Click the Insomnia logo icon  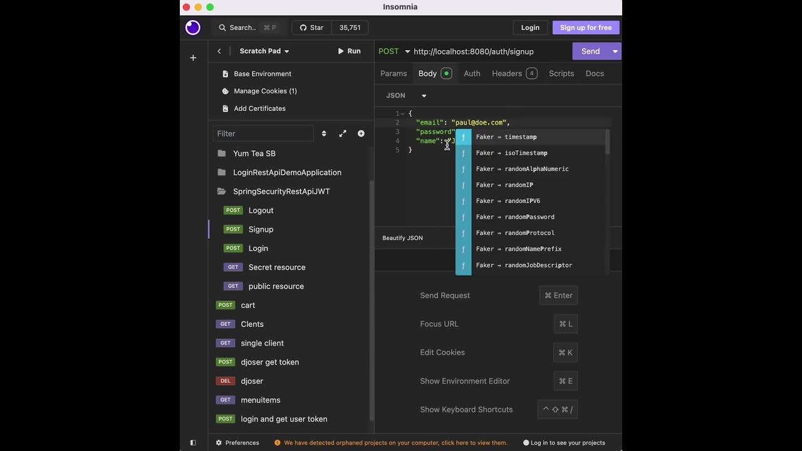(193, 28)
